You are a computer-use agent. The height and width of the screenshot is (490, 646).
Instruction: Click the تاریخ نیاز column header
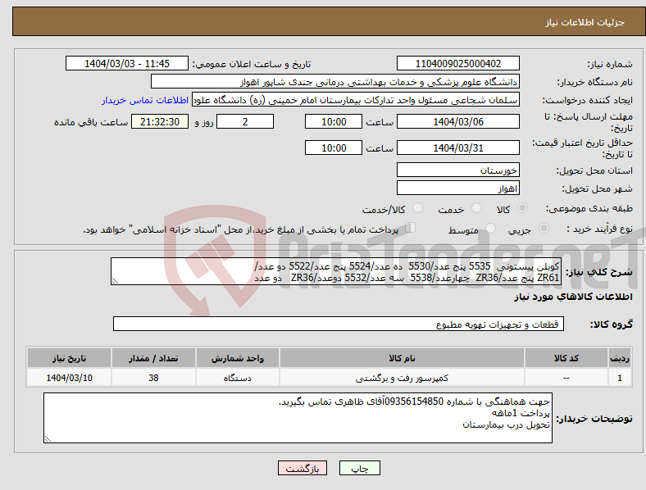[x=69, y=358]
